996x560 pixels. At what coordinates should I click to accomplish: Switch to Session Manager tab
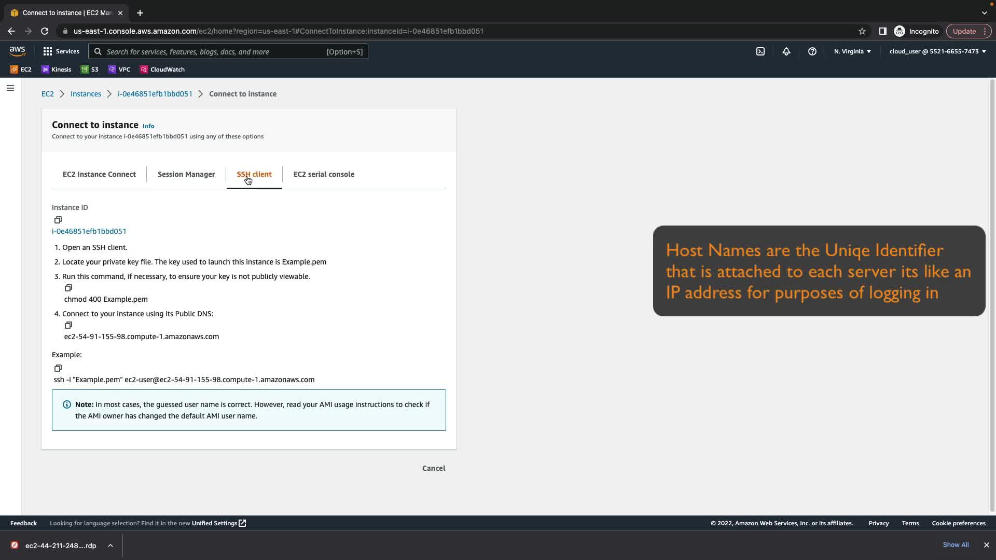click(x=186, y=174)
